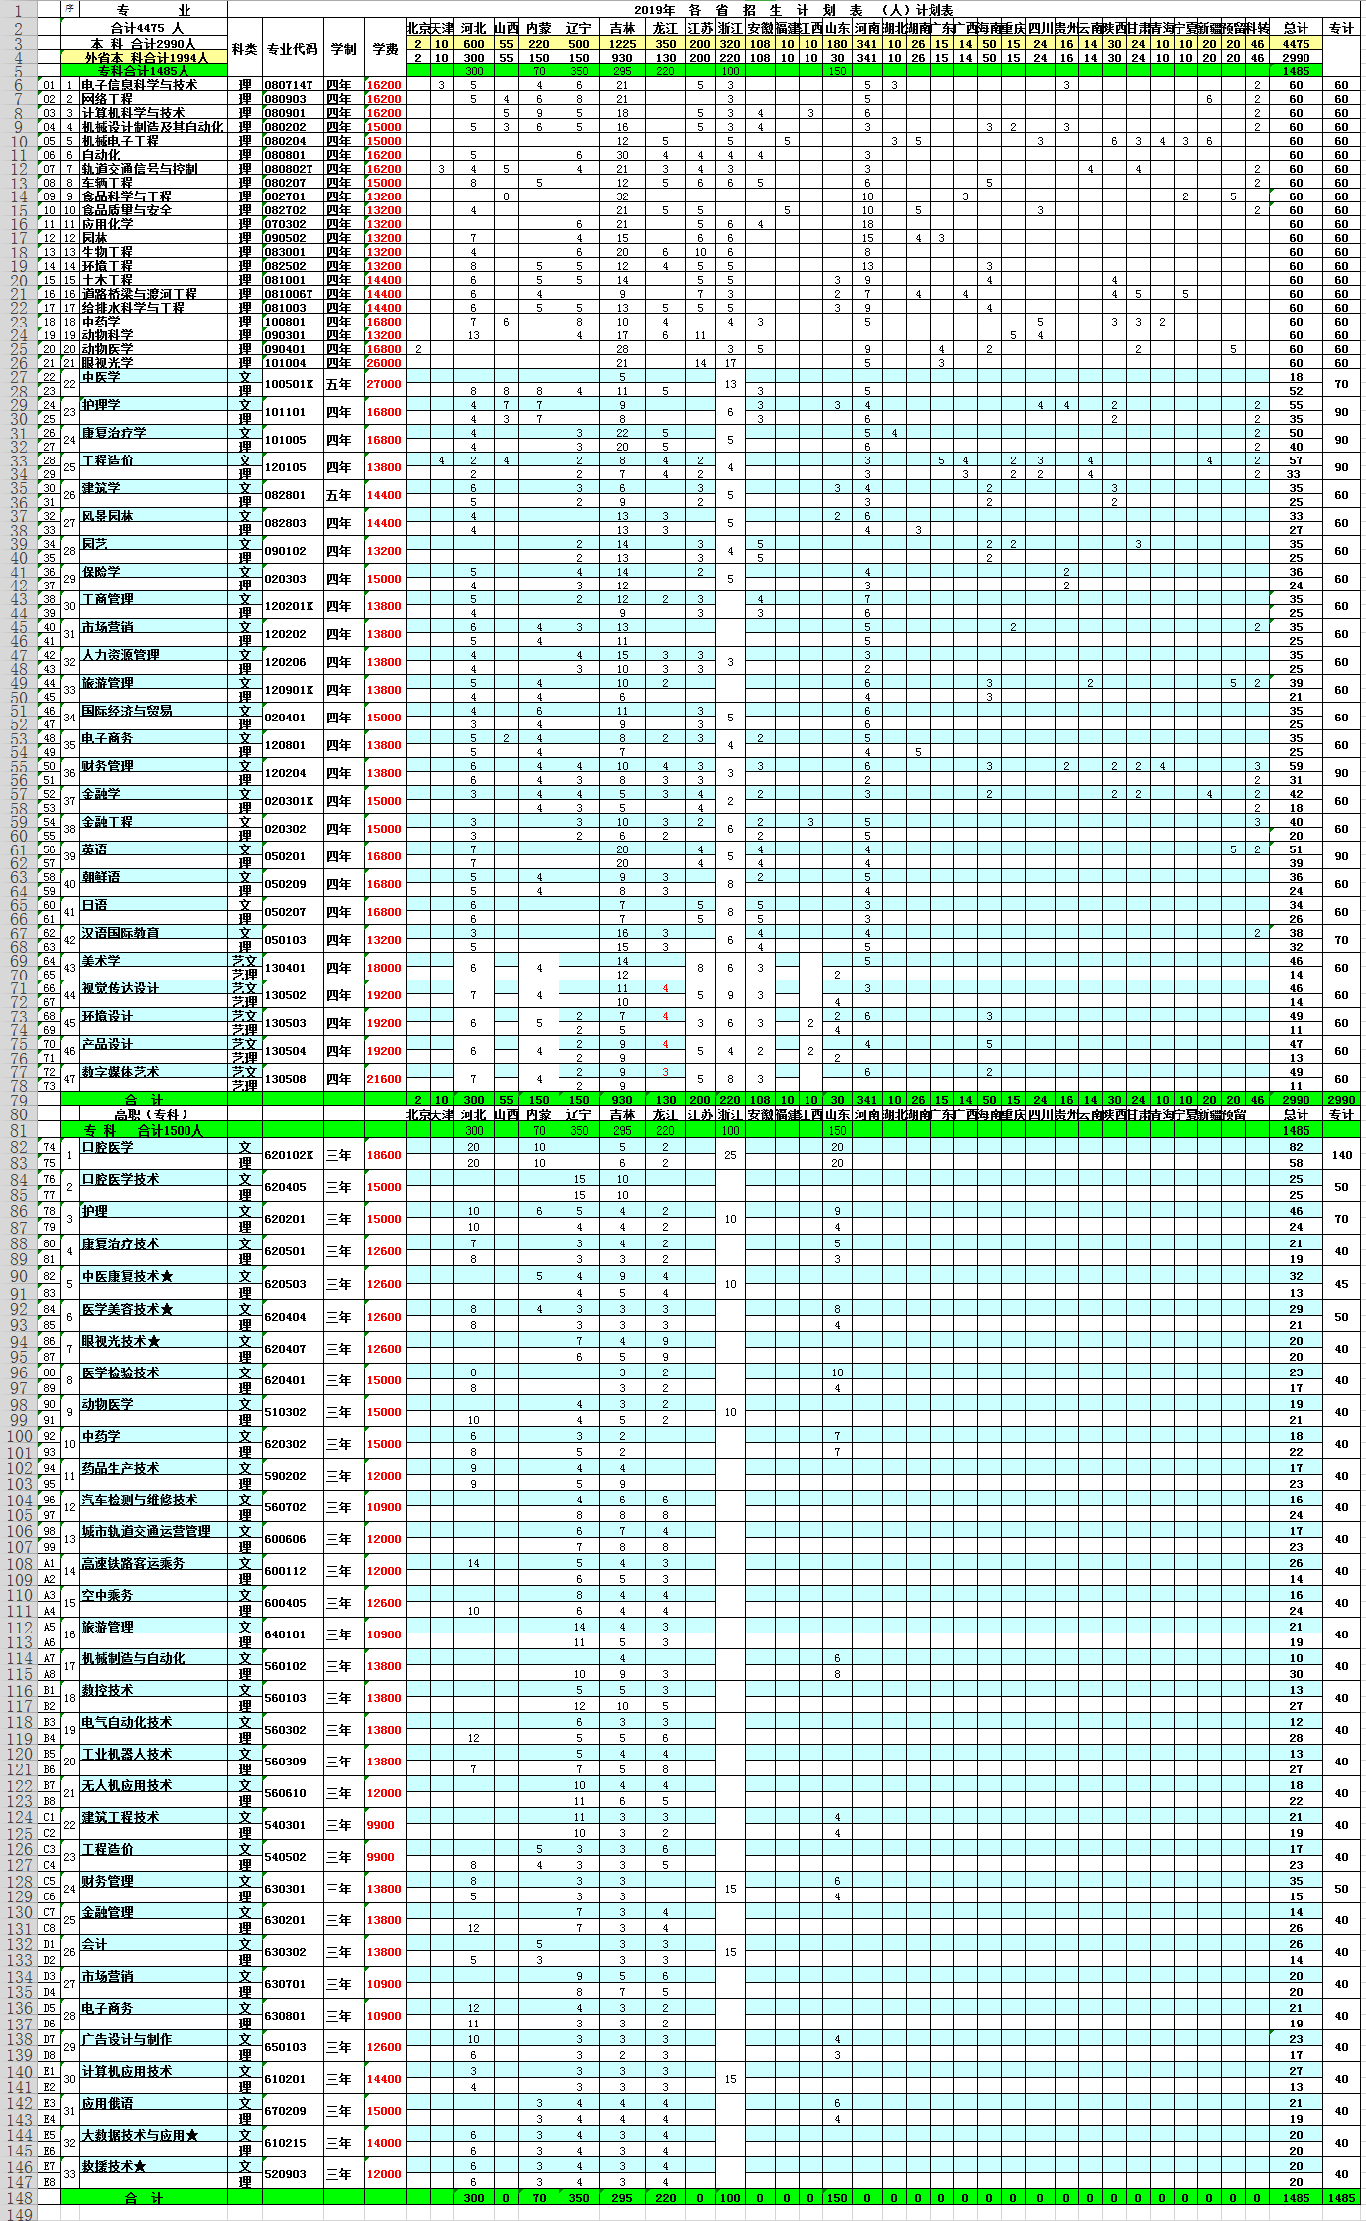Click the 21600 tuition fee cell
The image size is (1366, 2221).
click(x=385, y=1079)
